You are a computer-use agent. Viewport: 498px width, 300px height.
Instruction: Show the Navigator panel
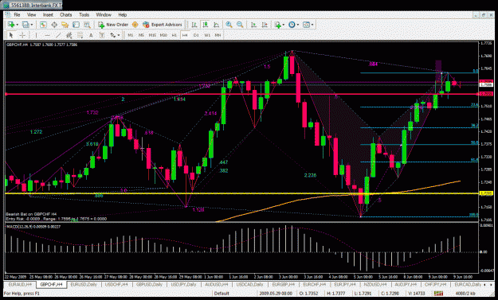pyautogui.click(x=65, y=25)
